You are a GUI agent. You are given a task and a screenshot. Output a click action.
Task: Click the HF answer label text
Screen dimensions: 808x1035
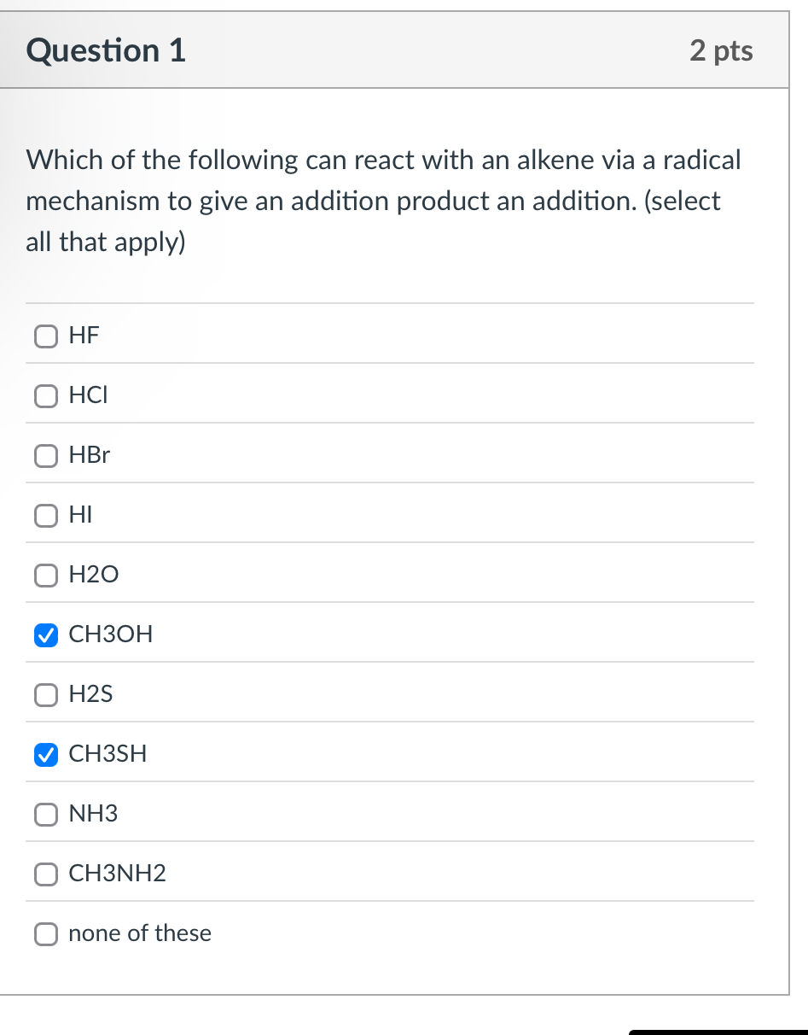84,335
